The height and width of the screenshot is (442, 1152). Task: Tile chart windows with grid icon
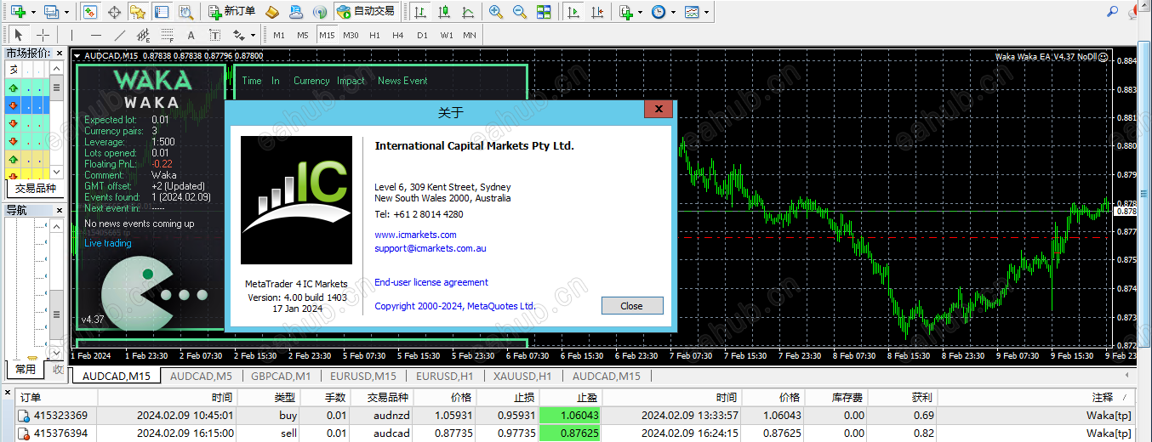544,12
